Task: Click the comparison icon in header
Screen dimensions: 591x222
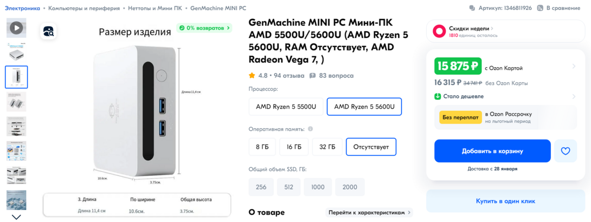Action: coord(541,8)
